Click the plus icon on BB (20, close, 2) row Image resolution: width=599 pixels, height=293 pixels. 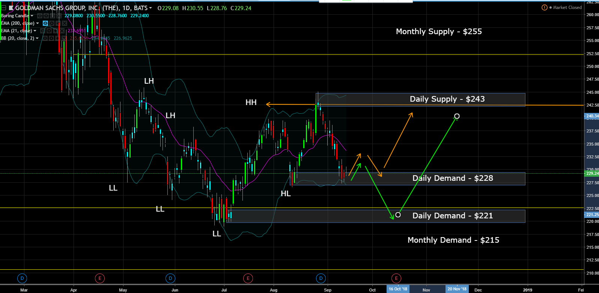tap(58, 38)
